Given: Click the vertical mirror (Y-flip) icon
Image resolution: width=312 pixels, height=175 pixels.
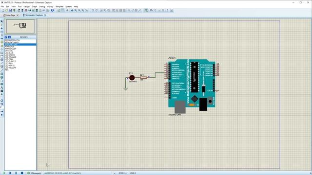Looking at the screenshot, I should tap(2, 115).
